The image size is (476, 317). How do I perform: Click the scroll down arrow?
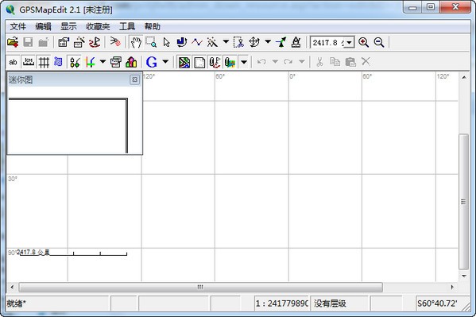coord(464,276)
